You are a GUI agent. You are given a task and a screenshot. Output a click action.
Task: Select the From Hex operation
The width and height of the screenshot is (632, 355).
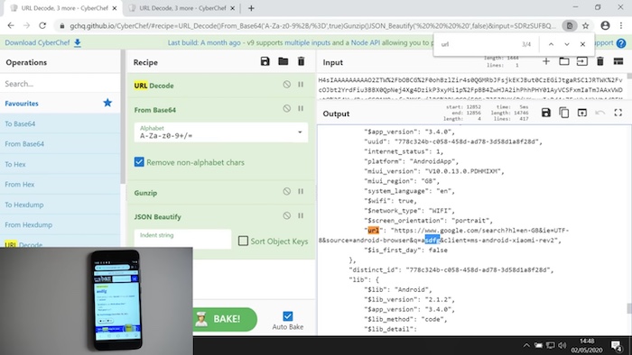(x=60, y=184)
